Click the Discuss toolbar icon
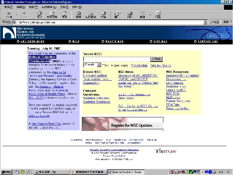The image size is (233, 175). coord(158,15)
